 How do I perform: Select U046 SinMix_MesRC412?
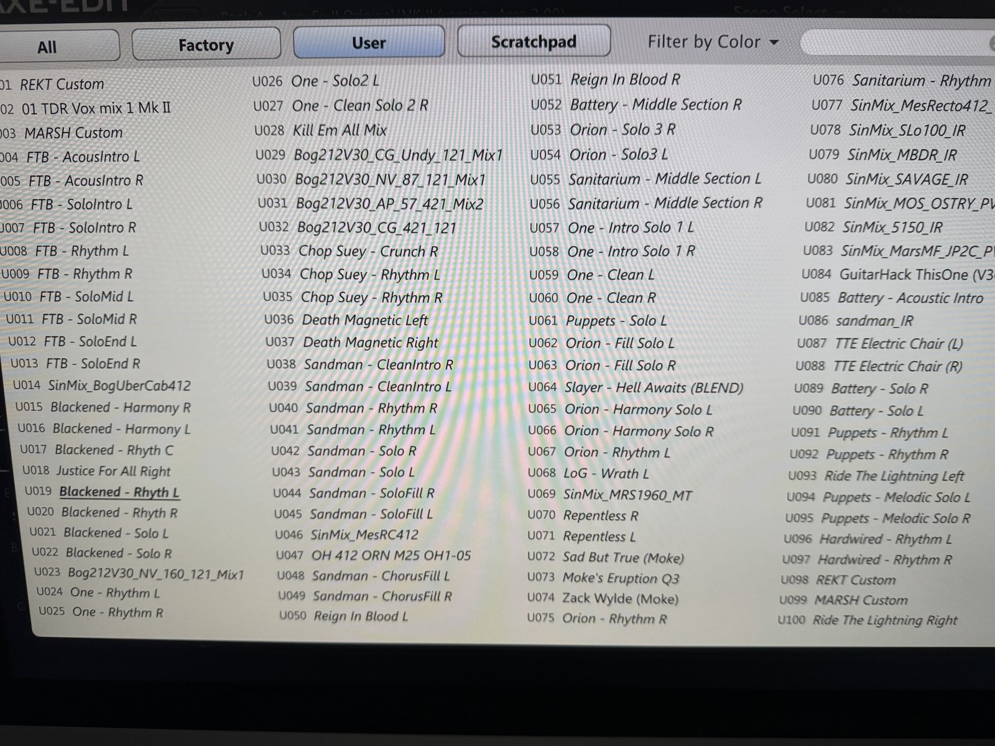point(347,535)
